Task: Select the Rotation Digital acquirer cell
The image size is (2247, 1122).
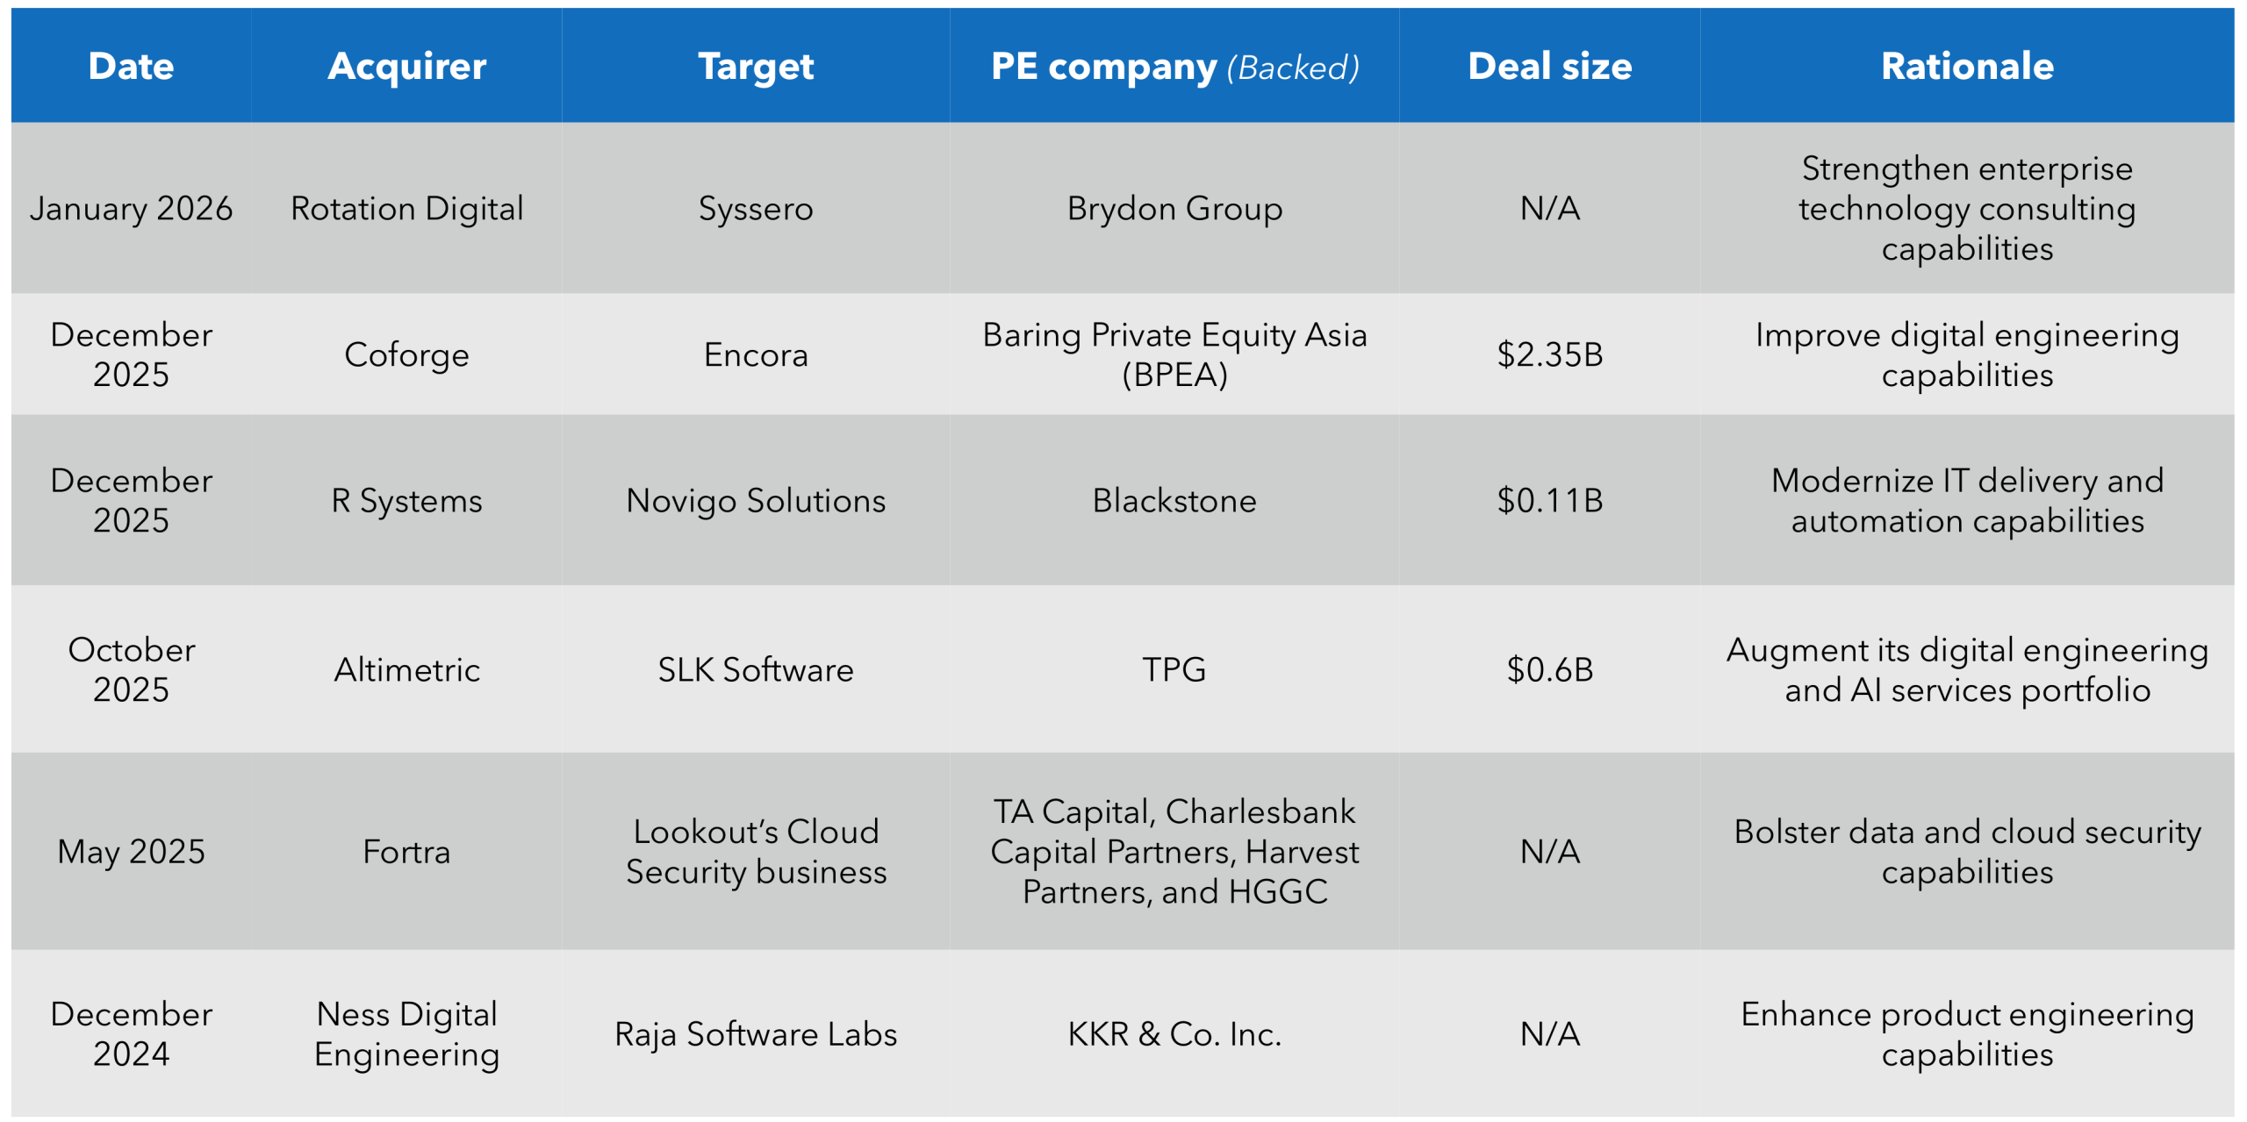Action: point(406,209)
